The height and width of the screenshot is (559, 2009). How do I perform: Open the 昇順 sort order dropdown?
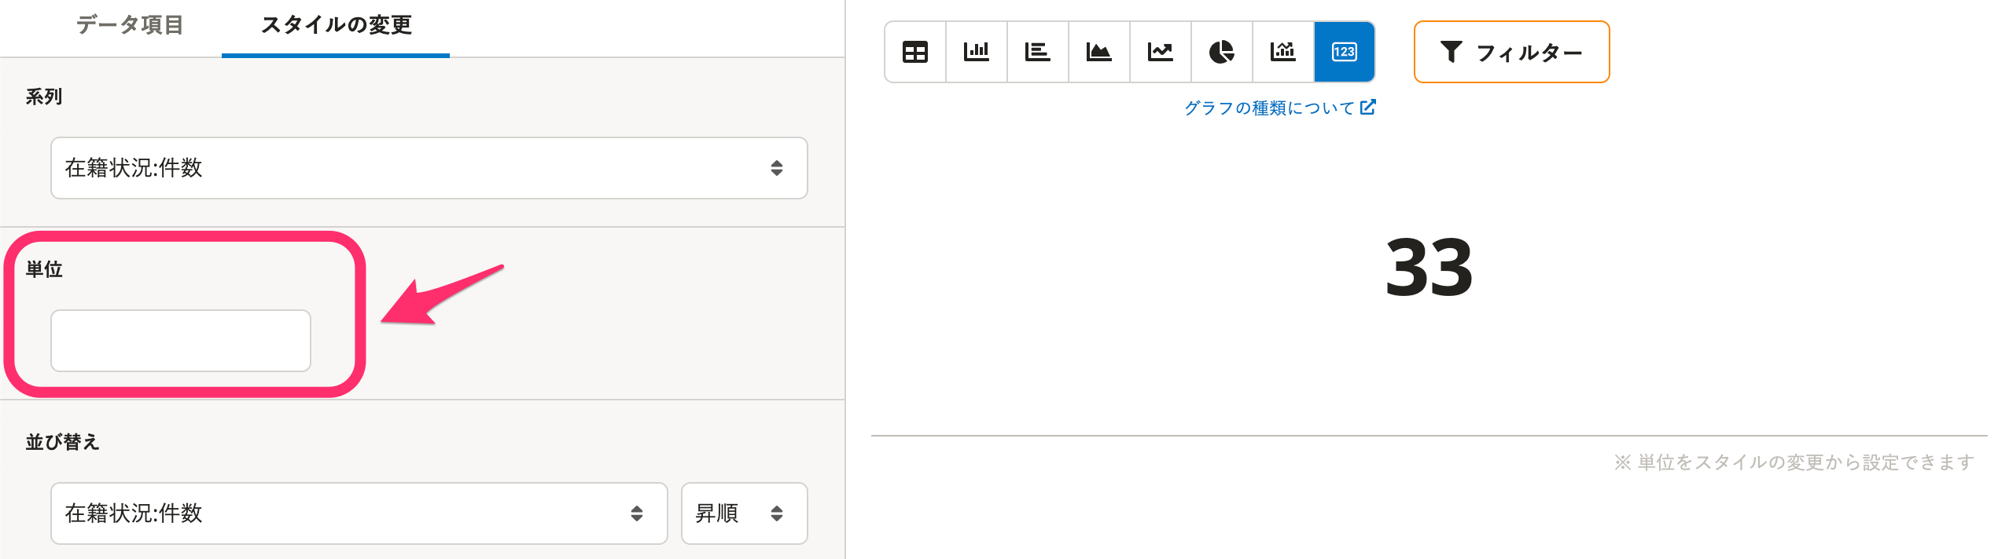point(745,513)
